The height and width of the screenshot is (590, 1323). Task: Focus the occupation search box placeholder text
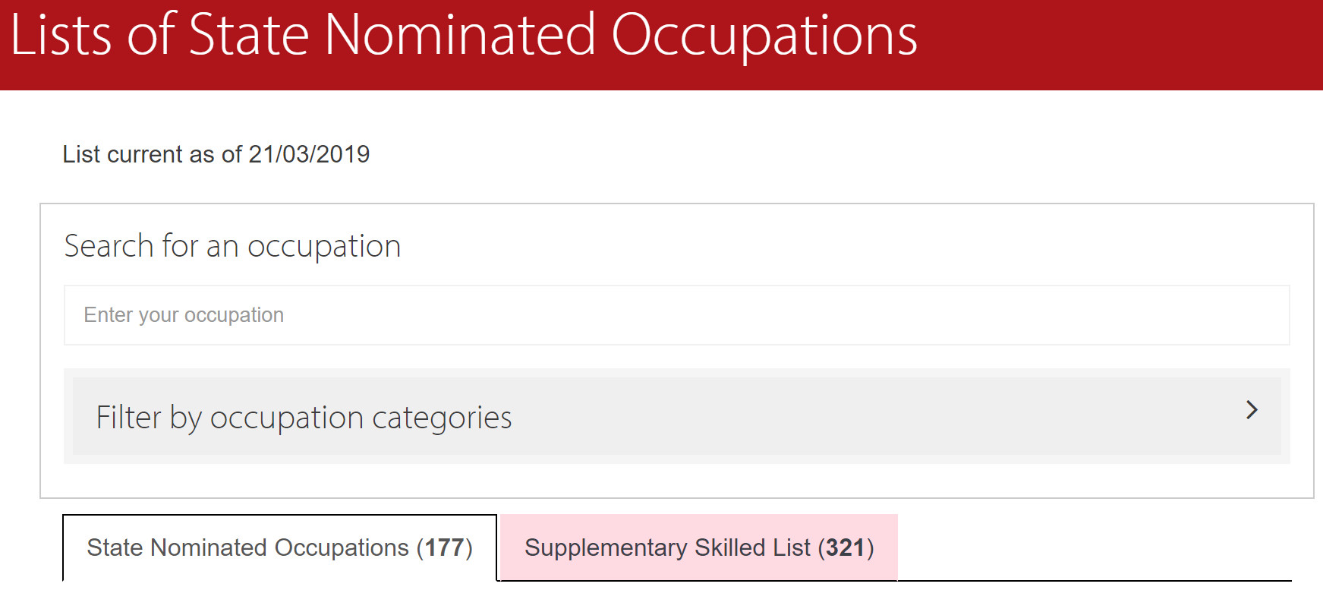click(x=184, y=315)
